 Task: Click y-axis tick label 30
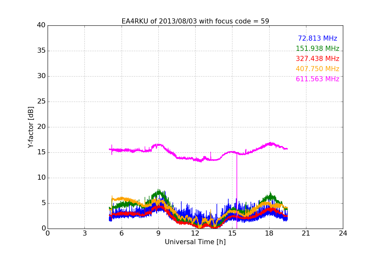41,76
